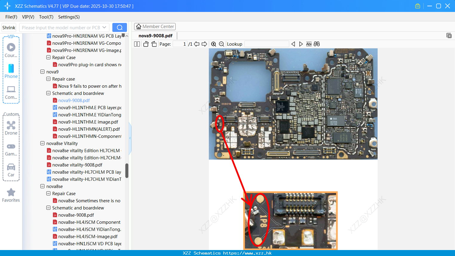Open the yellow toolbox icon in title bar

pos(418,6)
